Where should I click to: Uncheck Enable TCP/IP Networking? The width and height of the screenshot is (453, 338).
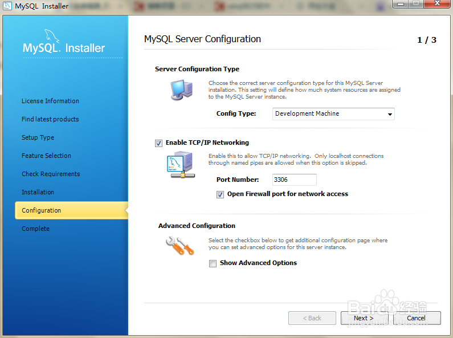coord(158,143)
